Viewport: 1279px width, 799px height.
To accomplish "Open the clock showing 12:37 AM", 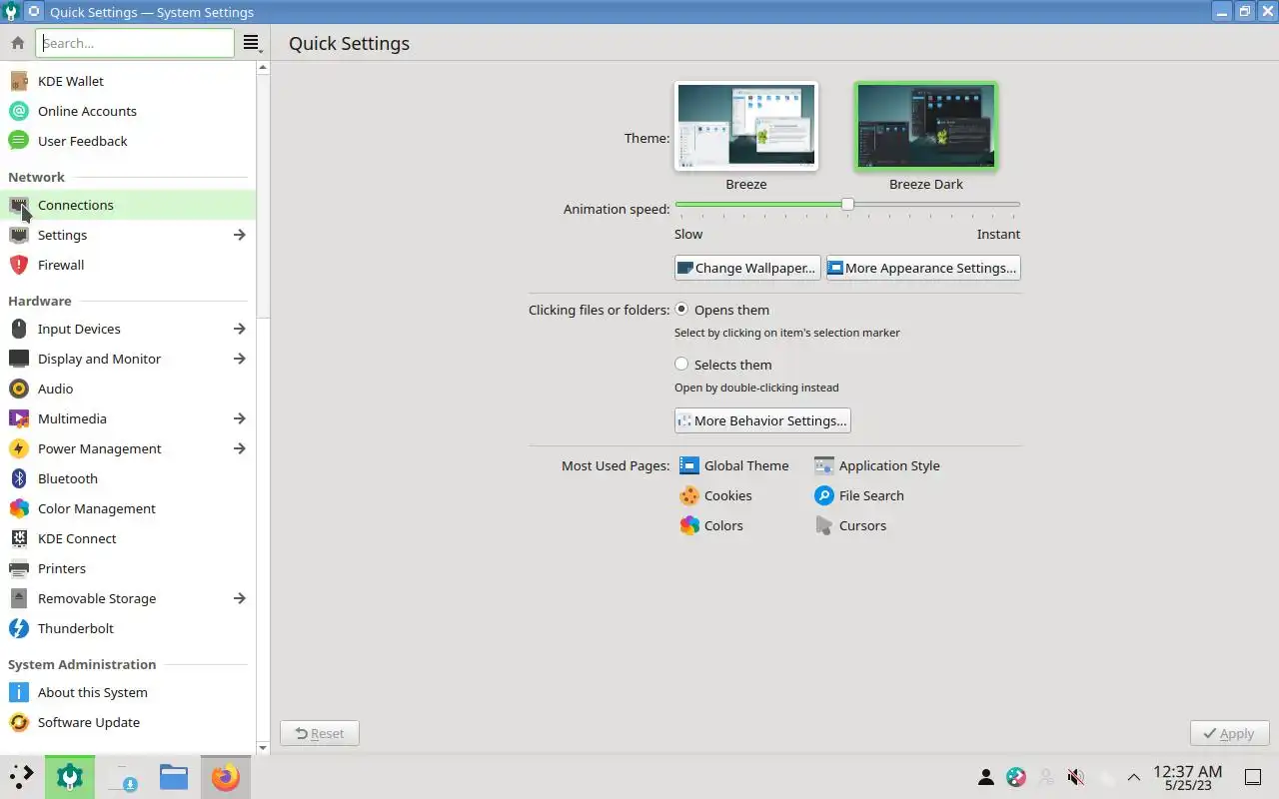I will (1187, 777).
